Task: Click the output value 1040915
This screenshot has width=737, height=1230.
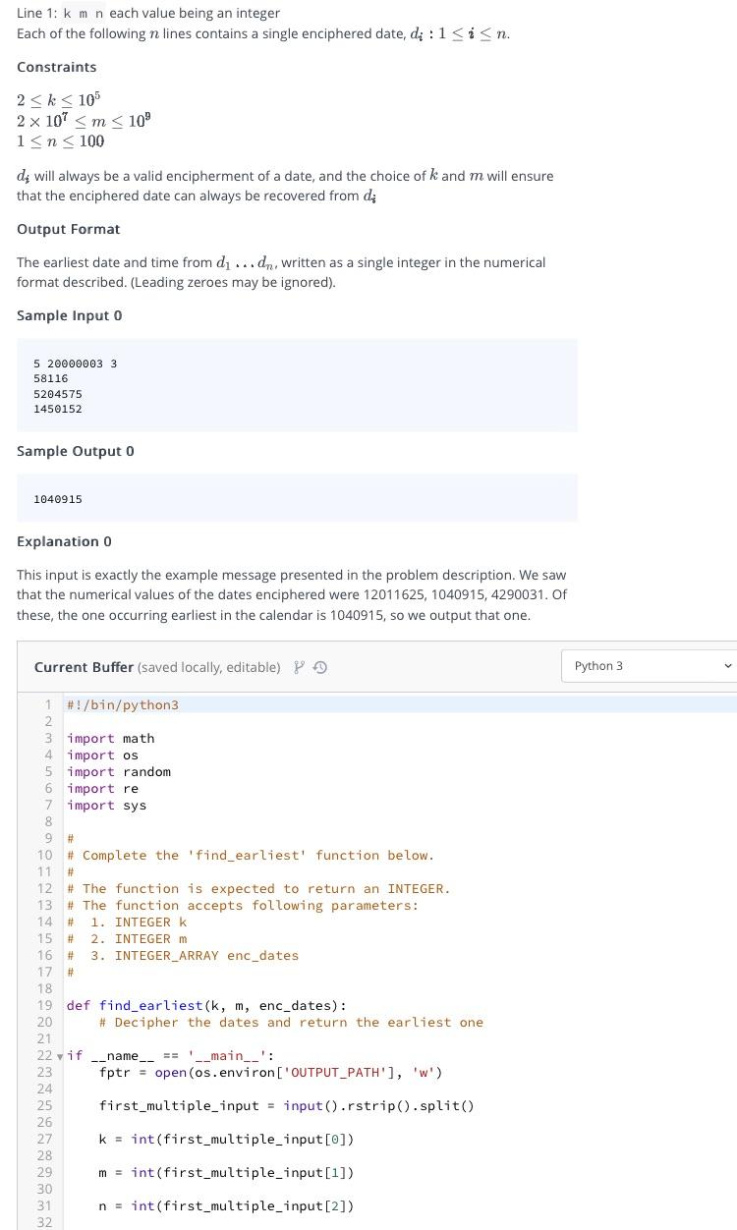Action: (57, 498)
